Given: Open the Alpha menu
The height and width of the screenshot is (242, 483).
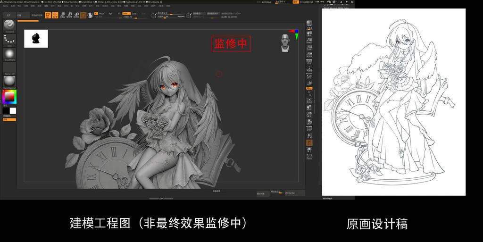Looking at the screenshot, I should (x=5, y=6).
